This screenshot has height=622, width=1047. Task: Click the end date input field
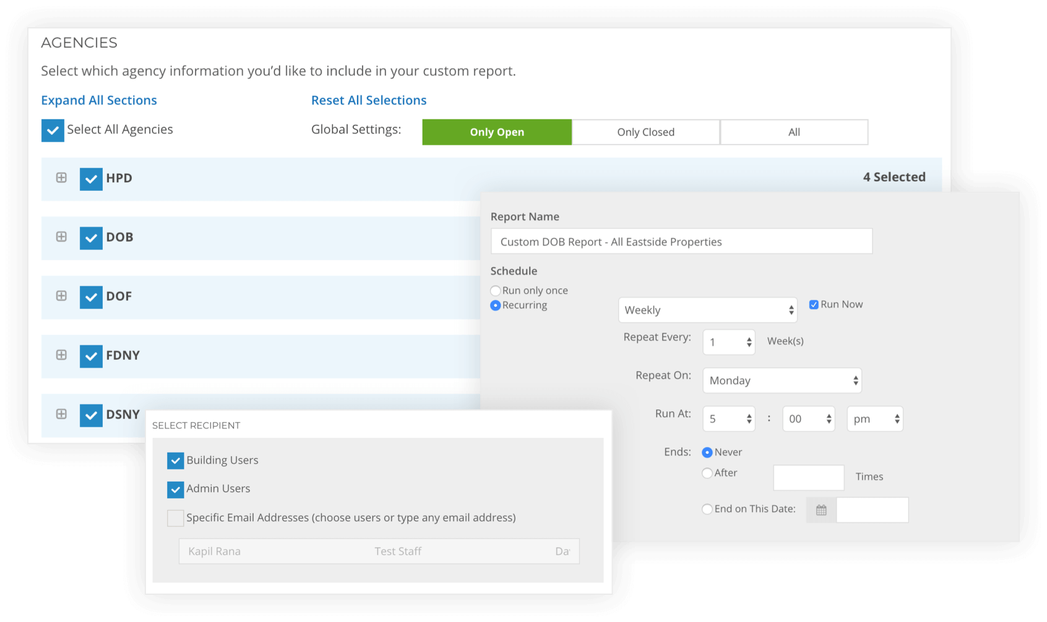[x=872, y=510]
